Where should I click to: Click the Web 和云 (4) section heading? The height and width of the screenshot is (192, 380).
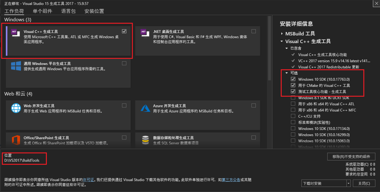point(18,94)
